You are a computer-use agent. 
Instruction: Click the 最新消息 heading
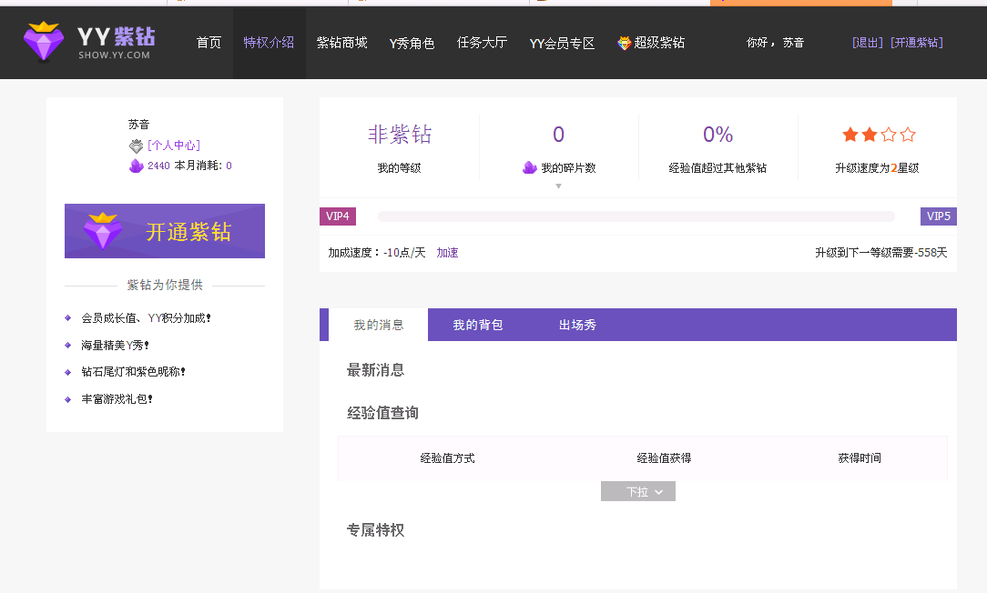click(375, 370)
